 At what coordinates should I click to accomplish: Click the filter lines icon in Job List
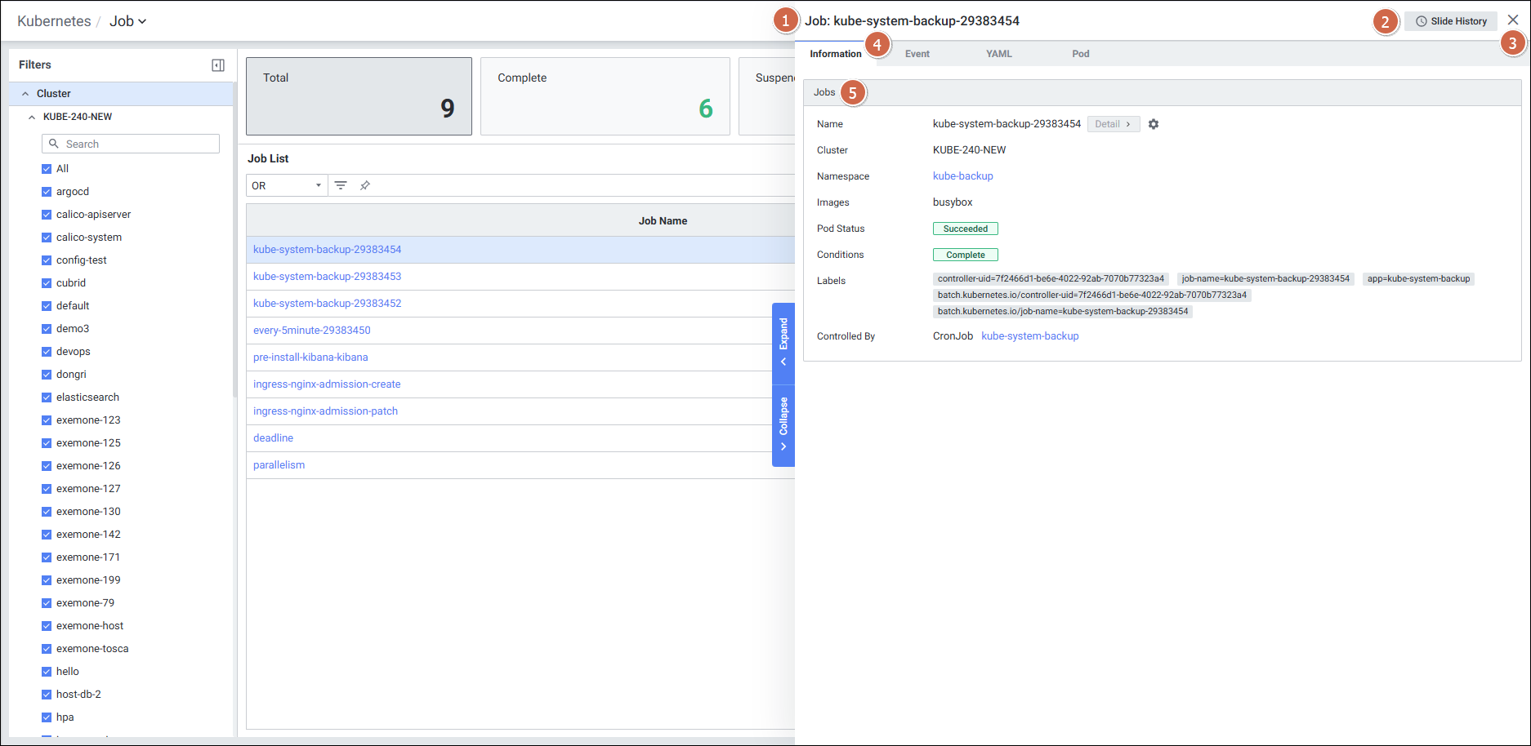341,185
